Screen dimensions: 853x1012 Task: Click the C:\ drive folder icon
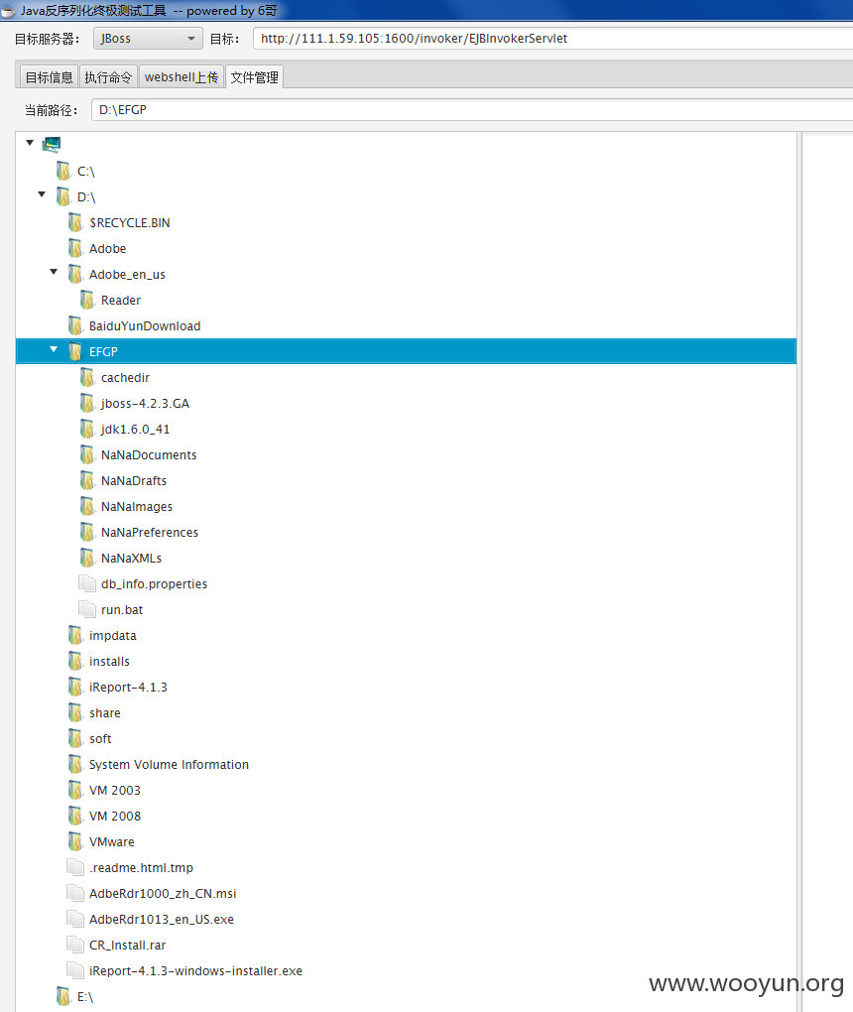click(x=63, y=171)
